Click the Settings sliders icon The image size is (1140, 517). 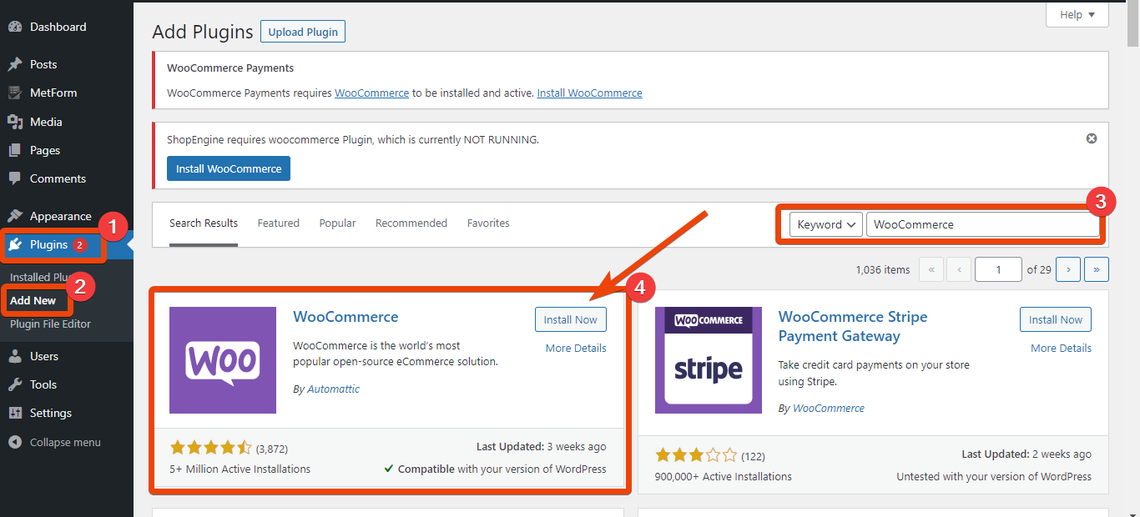point(15,413)
